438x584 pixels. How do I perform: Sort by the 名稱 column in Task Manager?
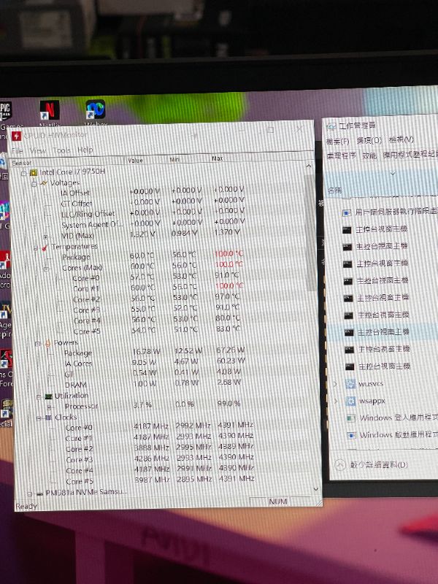[x=334, y=191]
